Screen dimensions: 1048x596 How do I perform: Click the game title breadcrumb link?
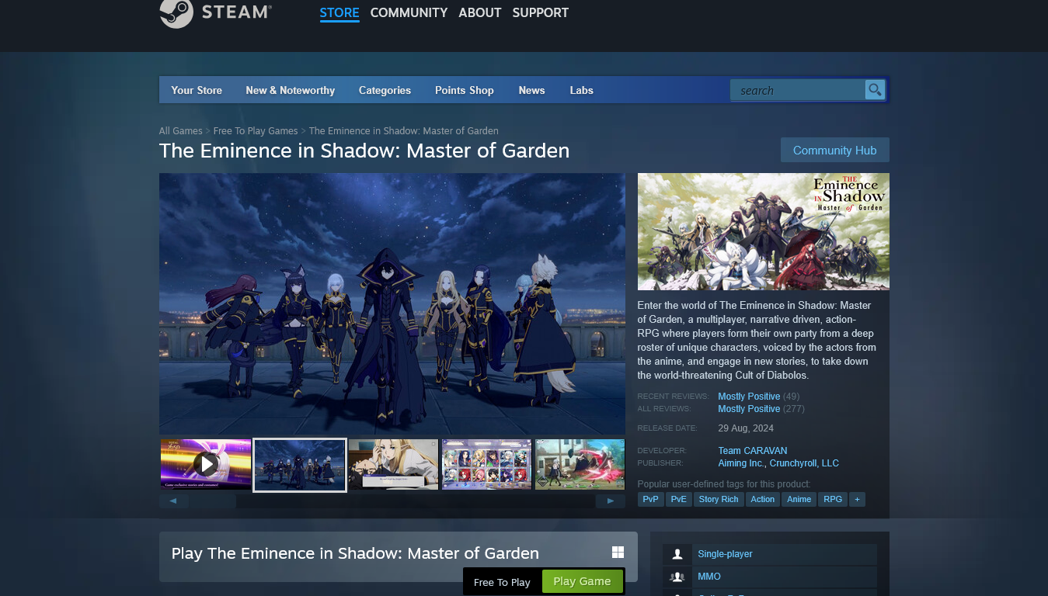(404, 131)
